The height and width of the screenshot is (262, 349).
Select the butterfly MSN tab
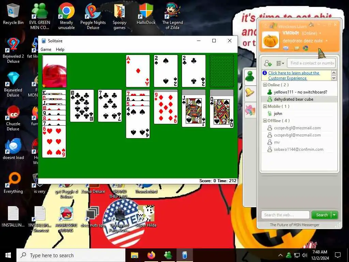pos(250,110)
